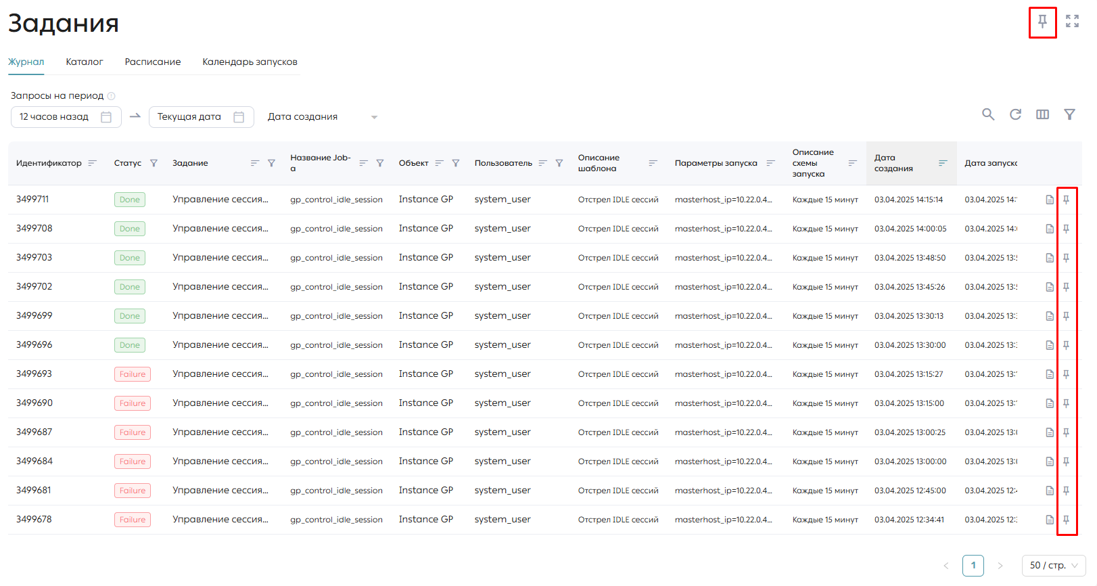Pin row with job 3499690
The height and width of the screenshot is (586, 1097).
1066,403
